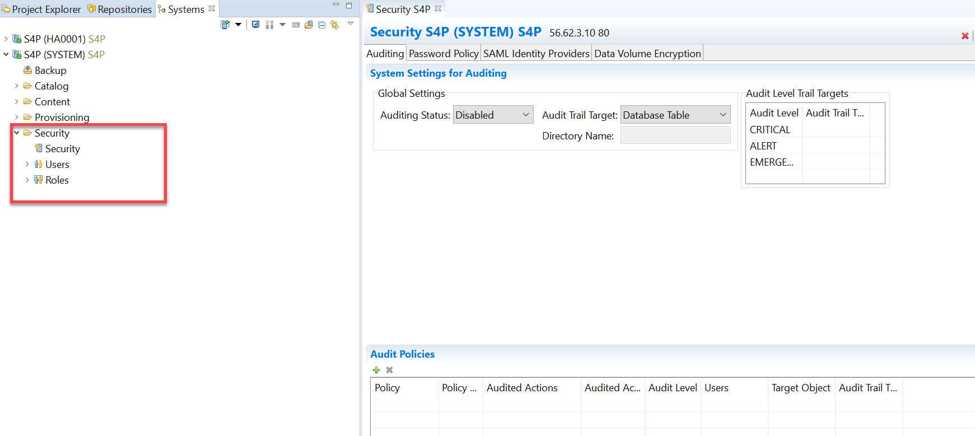Viewport: 975px width, 436px height.
Task: Open the Auditing Status dropdown
Action: (493, 115)
